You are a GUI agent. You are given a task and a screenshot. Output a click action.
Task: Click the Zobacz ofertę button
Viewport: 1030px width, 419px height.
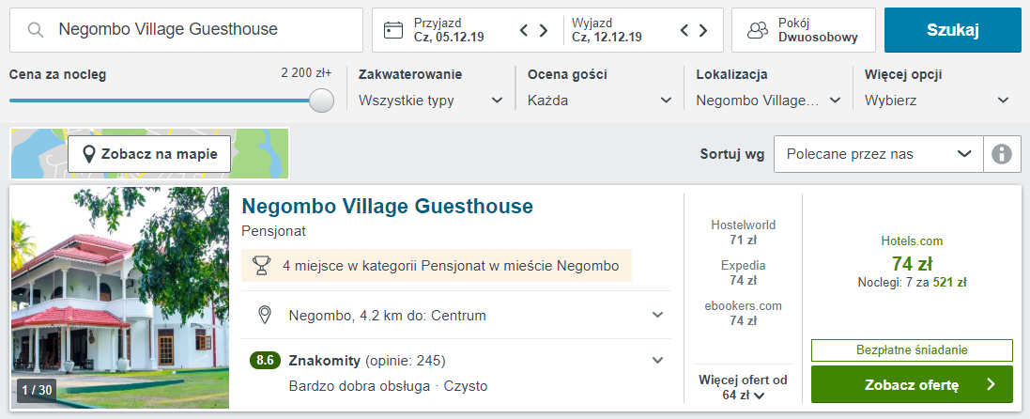[x=912, y=384]
